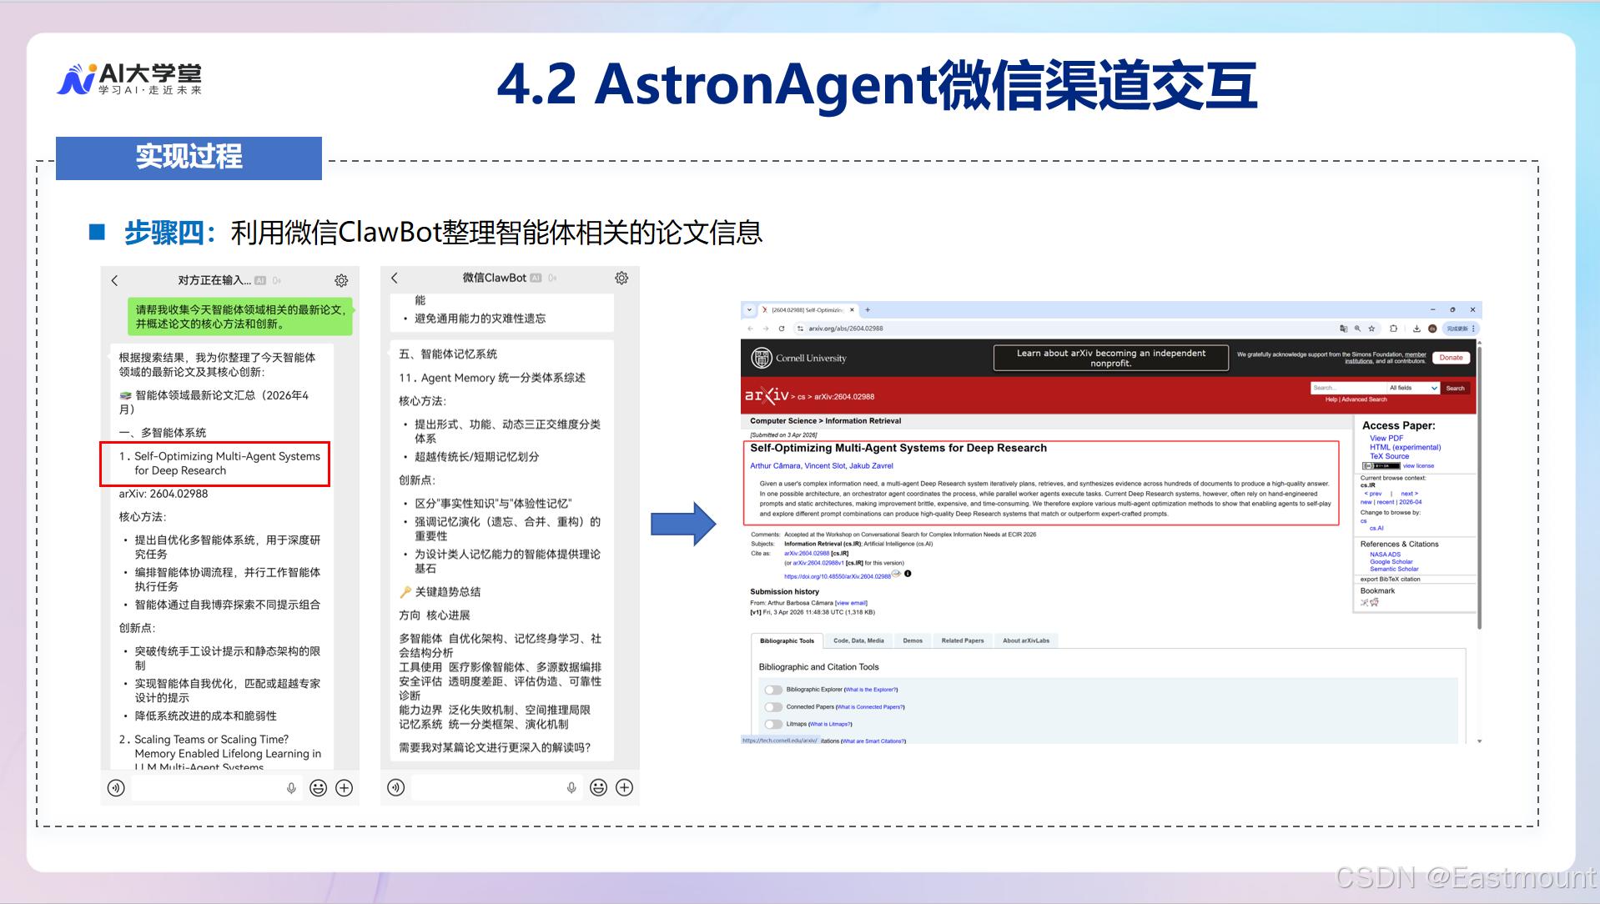Click view license link
Viewport: 1600px width, 904px height.
(1418, 466)
